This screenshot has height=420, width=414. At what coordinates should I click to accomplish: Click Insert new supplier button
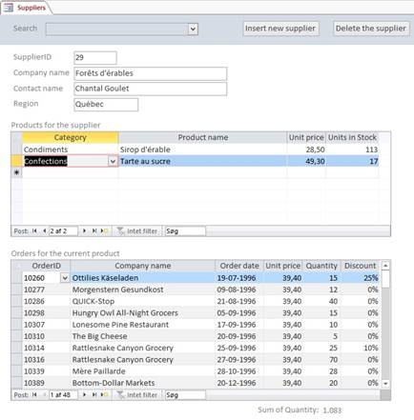click(x=280, y=29)
